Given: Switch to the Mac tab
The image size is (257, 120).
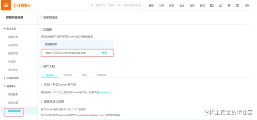Looking at the screenshot, I should tap(84, 75).
